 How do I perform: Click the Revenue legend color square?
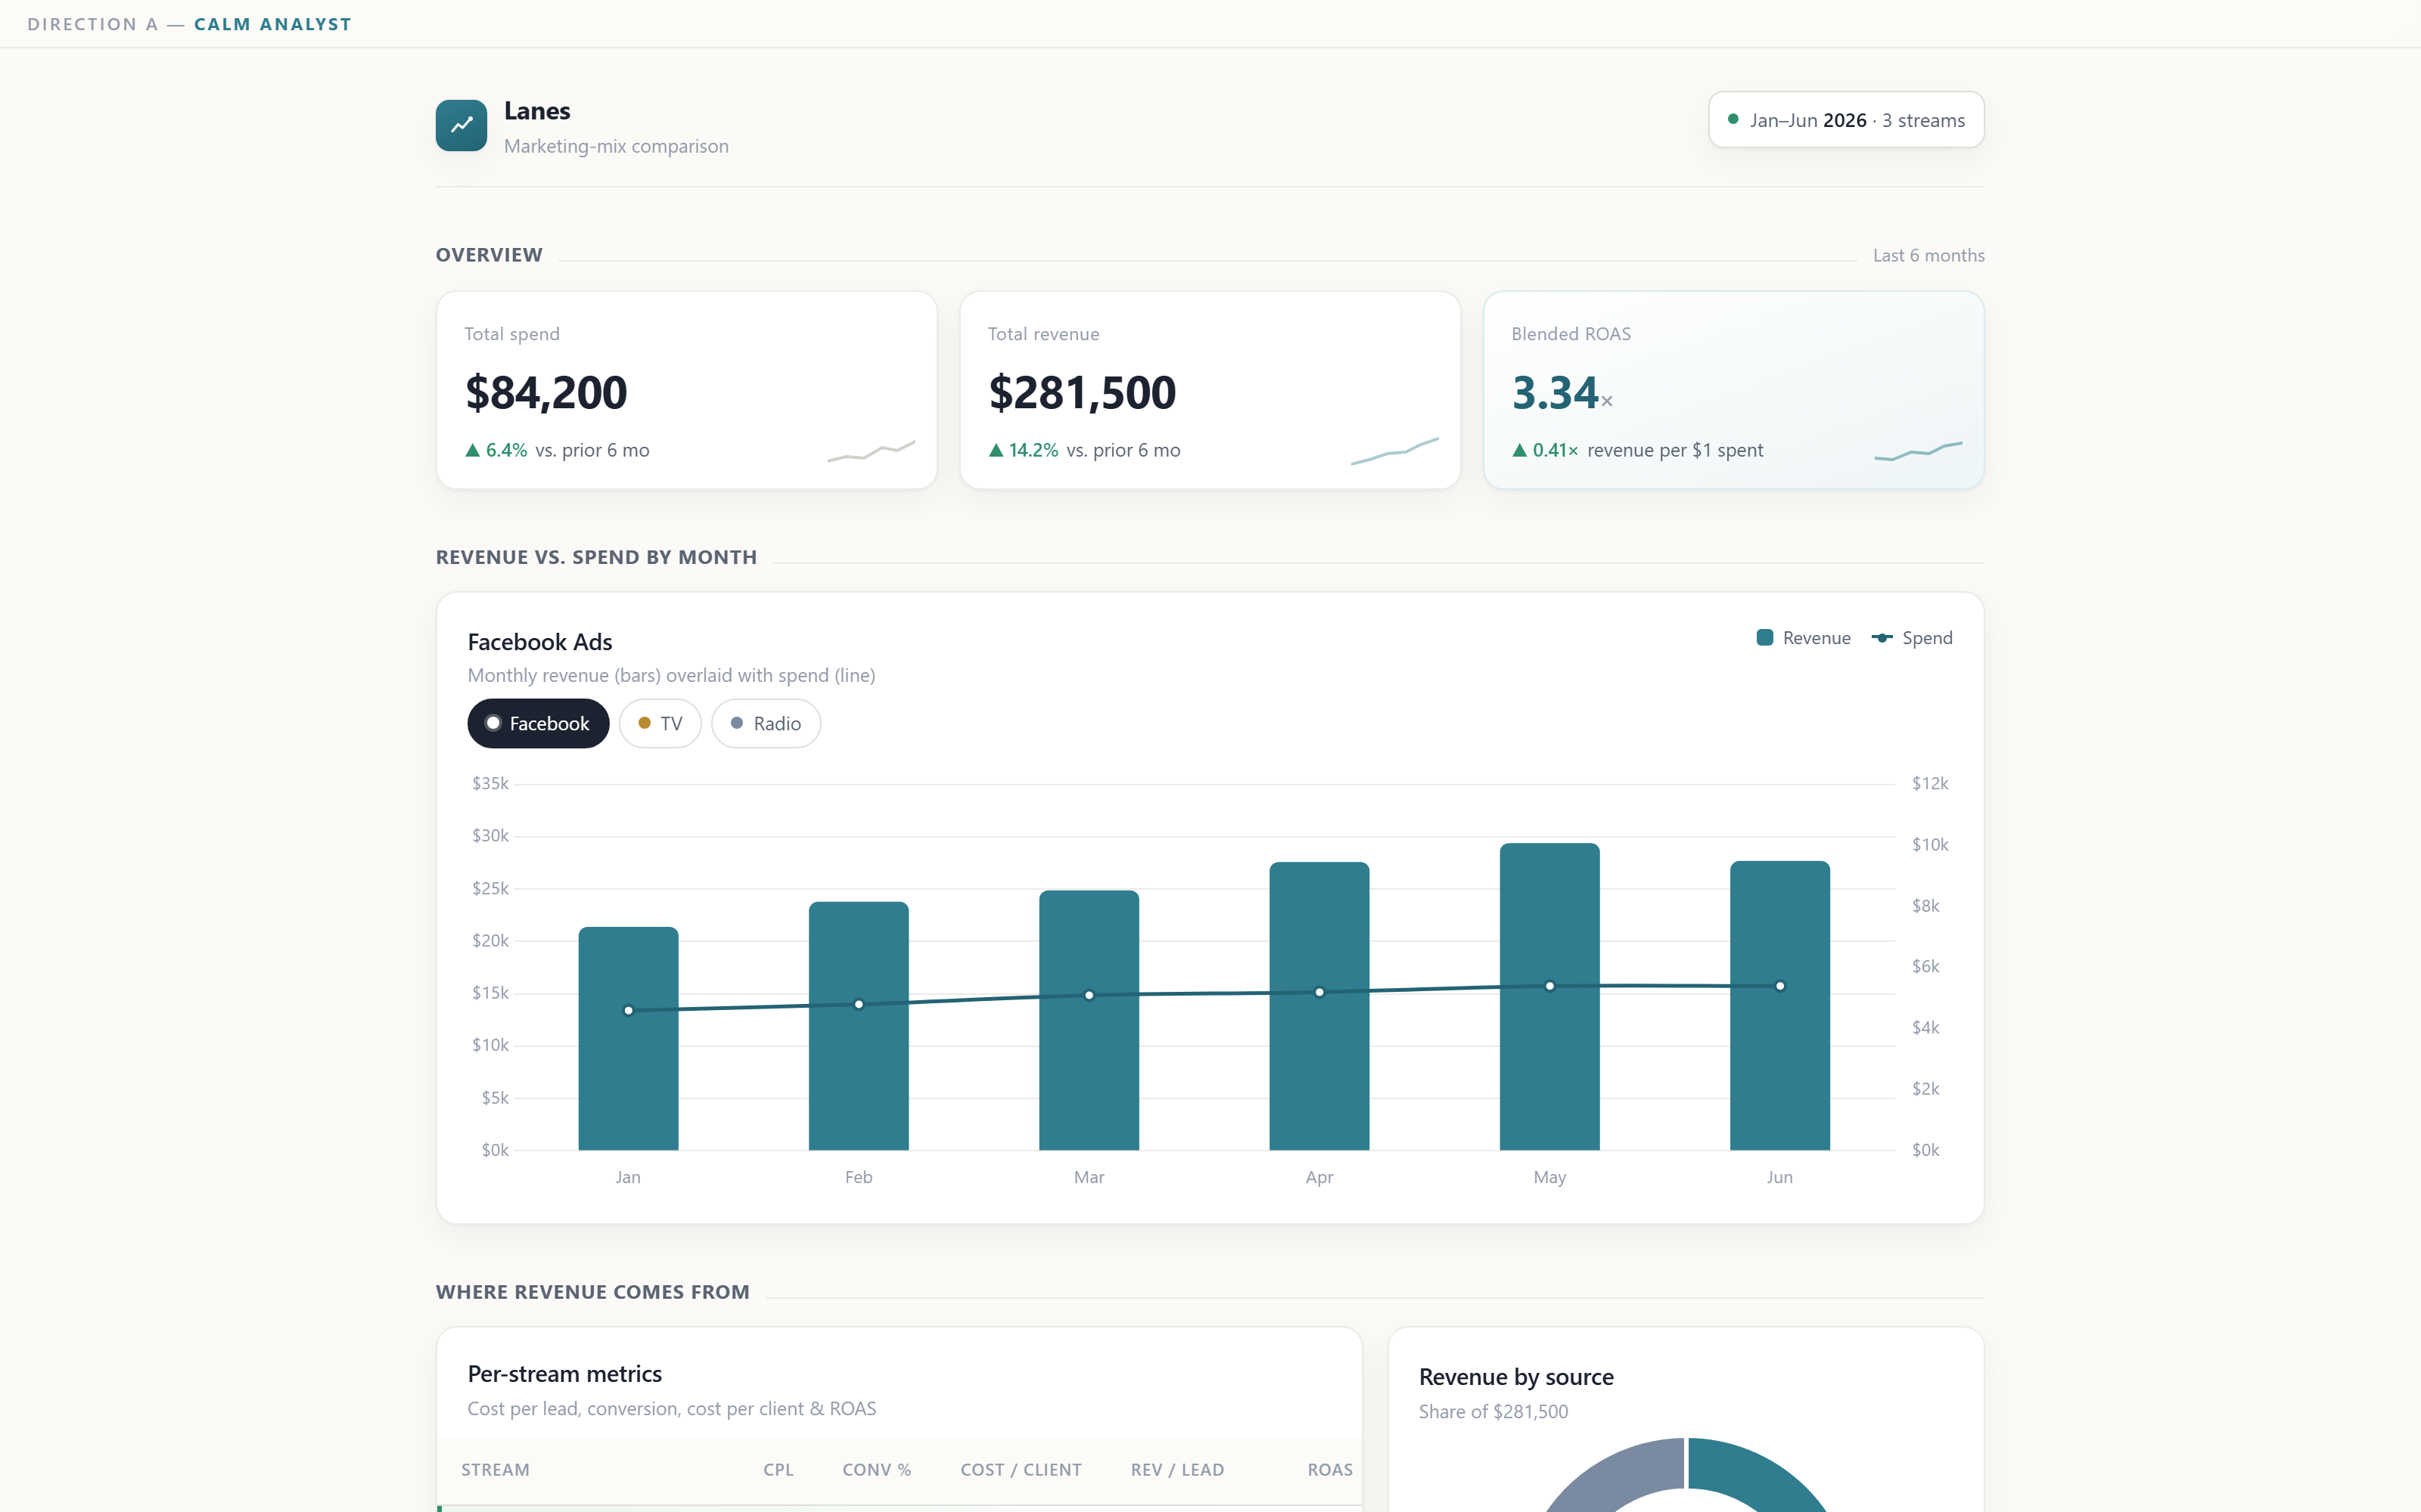click(1765, 638)
